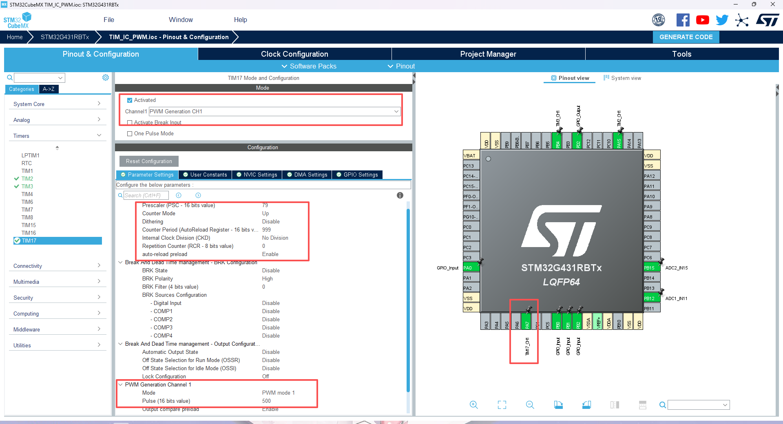Expand the Connectivity category
The width and height of the screenshot is (783, 424).
(x=57, y=266)
